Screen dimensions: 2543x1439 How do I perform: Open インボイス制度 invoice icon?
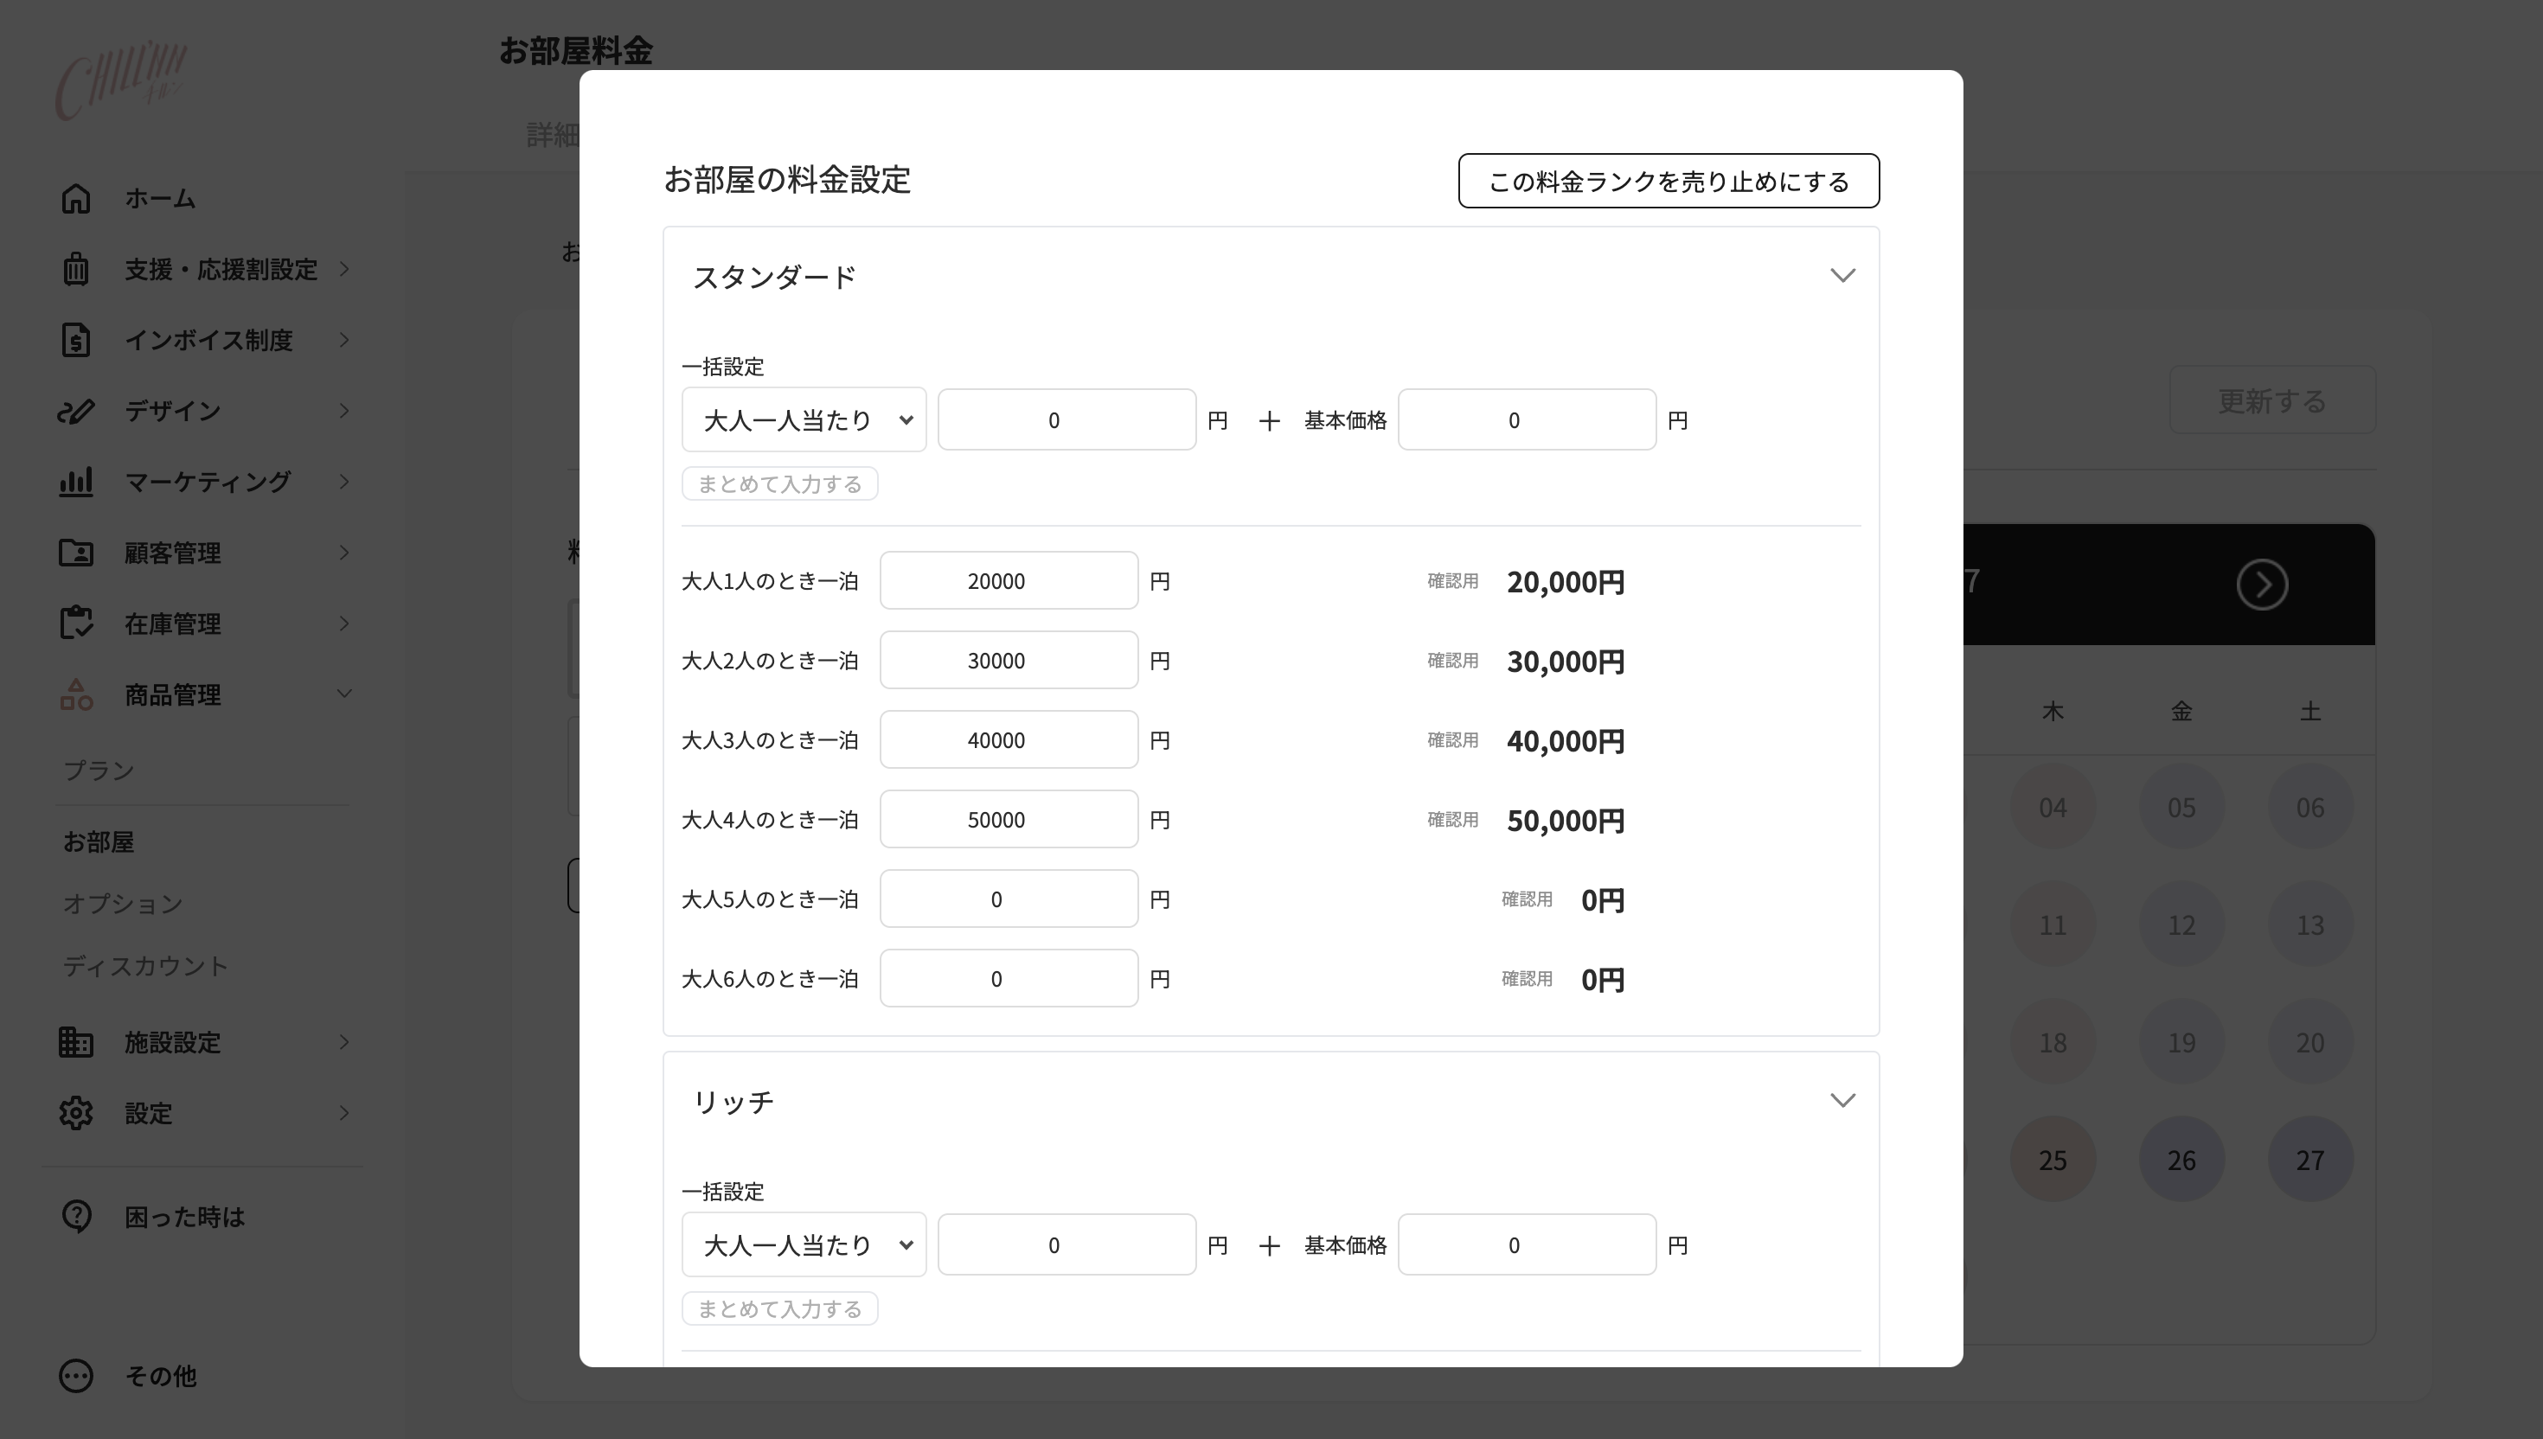tap(77, 339)
